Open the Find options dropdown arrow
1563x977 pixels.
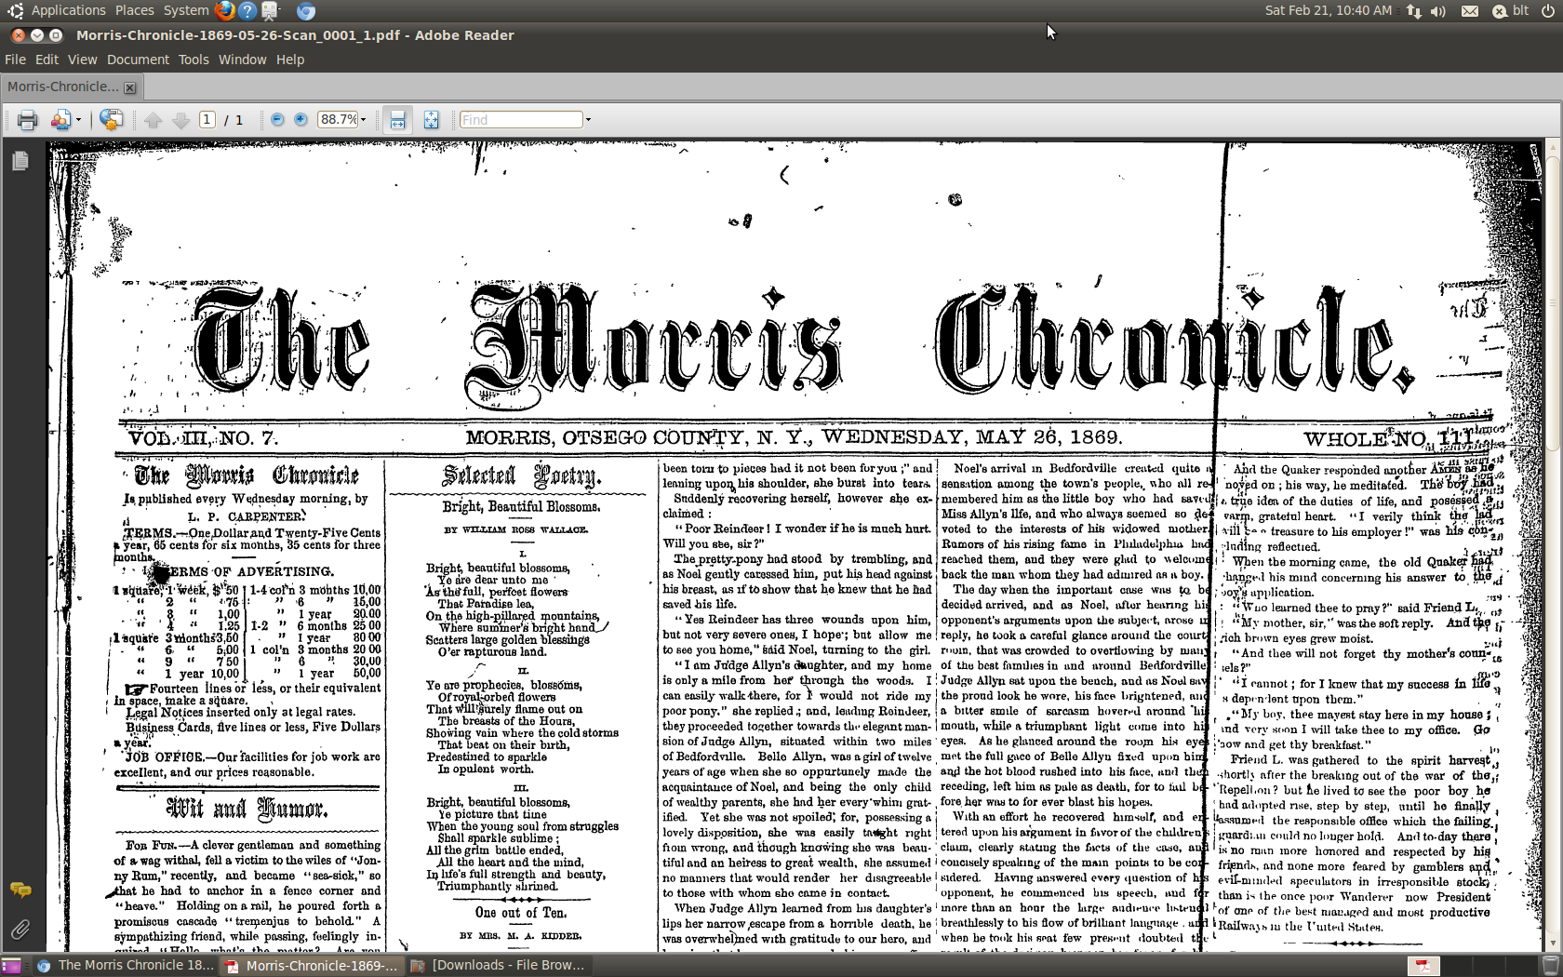[588, 120]
